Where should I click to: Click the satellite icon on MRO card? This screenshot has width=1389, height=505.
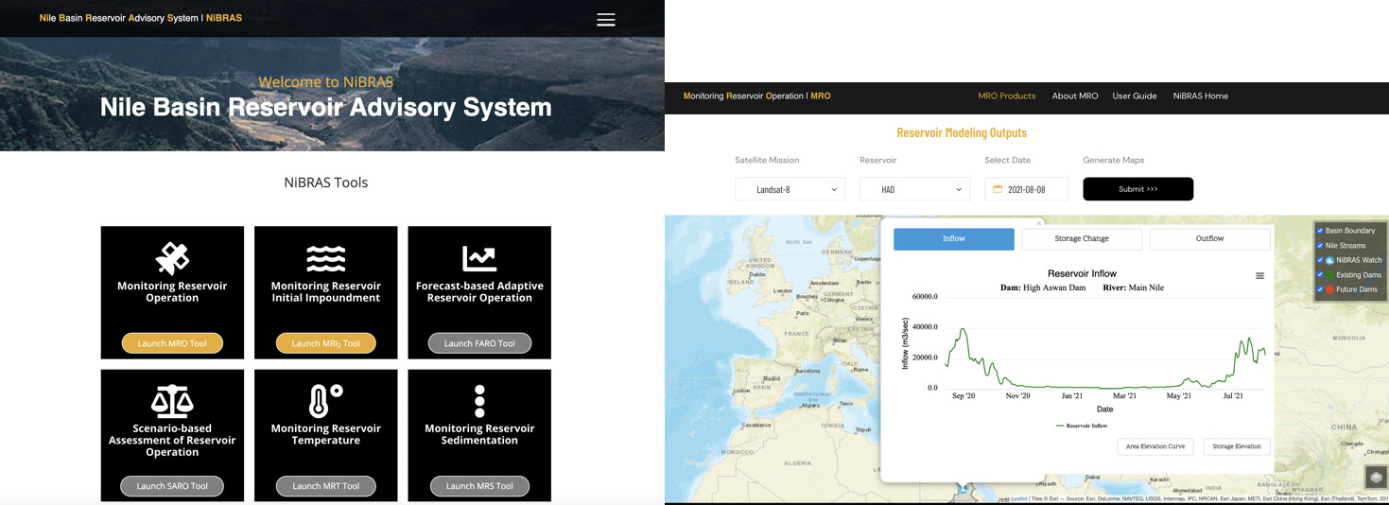172,258
